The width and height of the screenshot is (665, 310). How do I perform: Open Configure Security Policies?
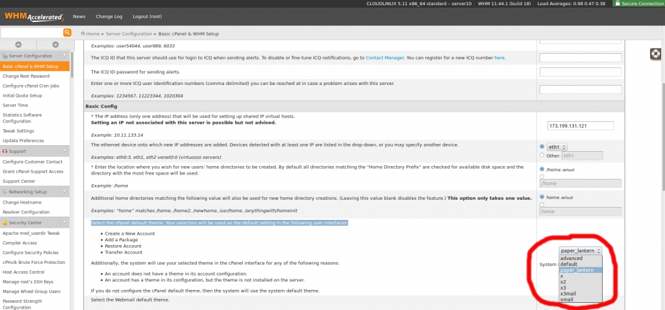(31, 253)
